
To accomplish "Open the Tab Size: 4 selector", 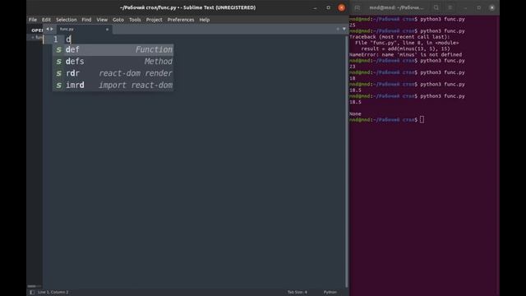I will pyautogui.click(x=298, y=293).
